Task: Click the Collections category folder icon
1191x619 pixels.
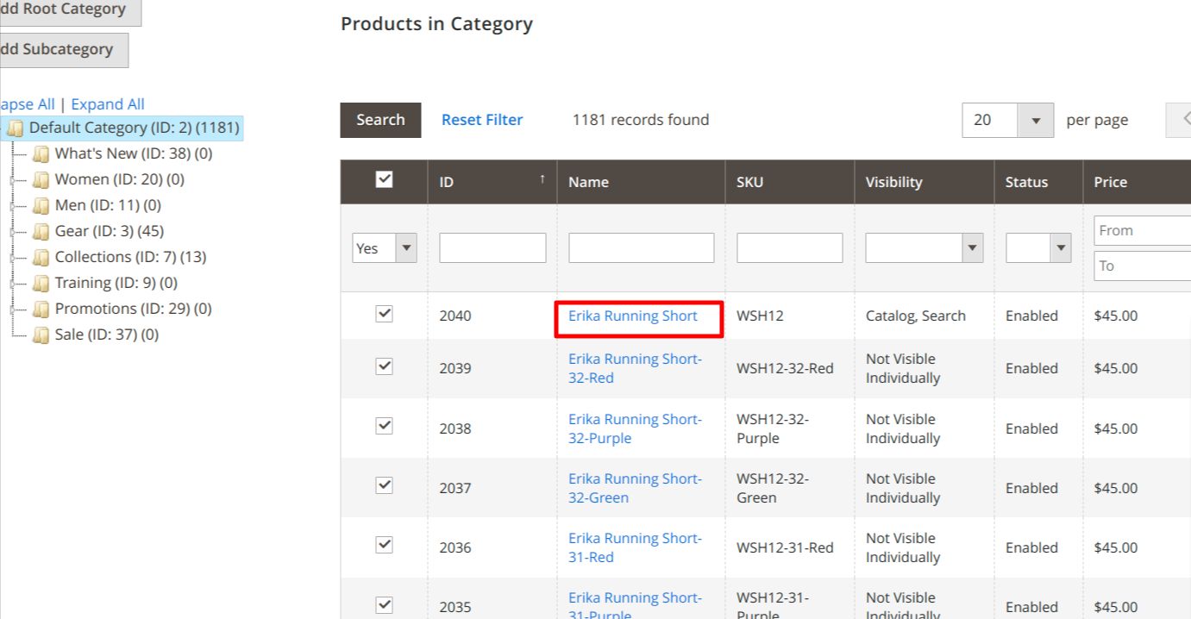Action: [x=41, y=256]
